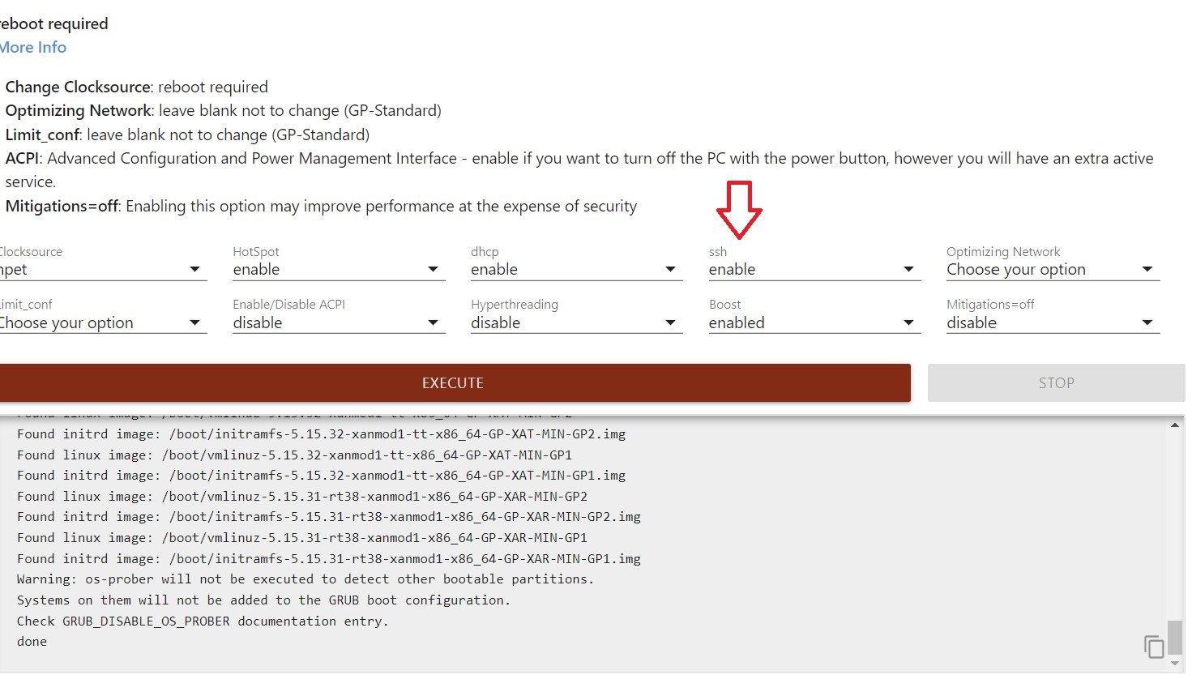1192x679 pixels.
Task: Click the 'done' line in the output
Action: pyautogui.click(x=32, y=642)
